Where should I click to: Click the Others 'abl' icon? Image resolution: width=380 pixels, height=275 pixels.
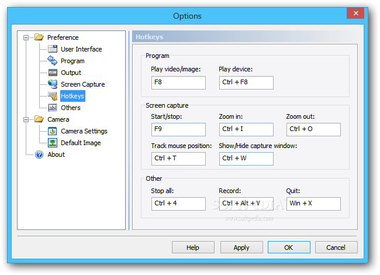point(53,108)
